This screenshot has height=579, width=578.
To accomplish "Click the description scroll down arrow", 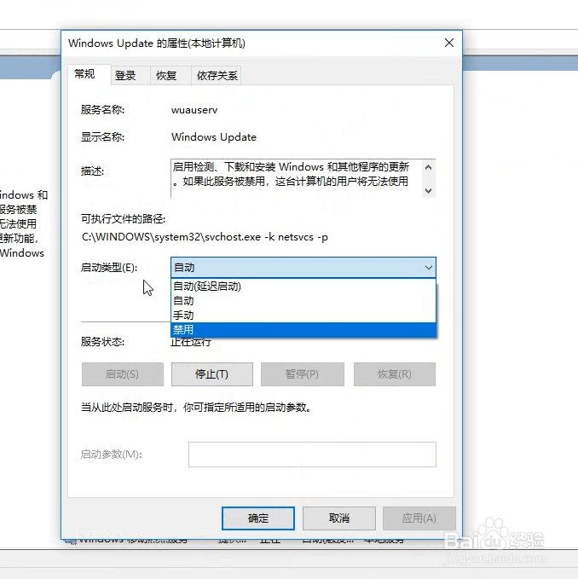I will pos(428,190).
